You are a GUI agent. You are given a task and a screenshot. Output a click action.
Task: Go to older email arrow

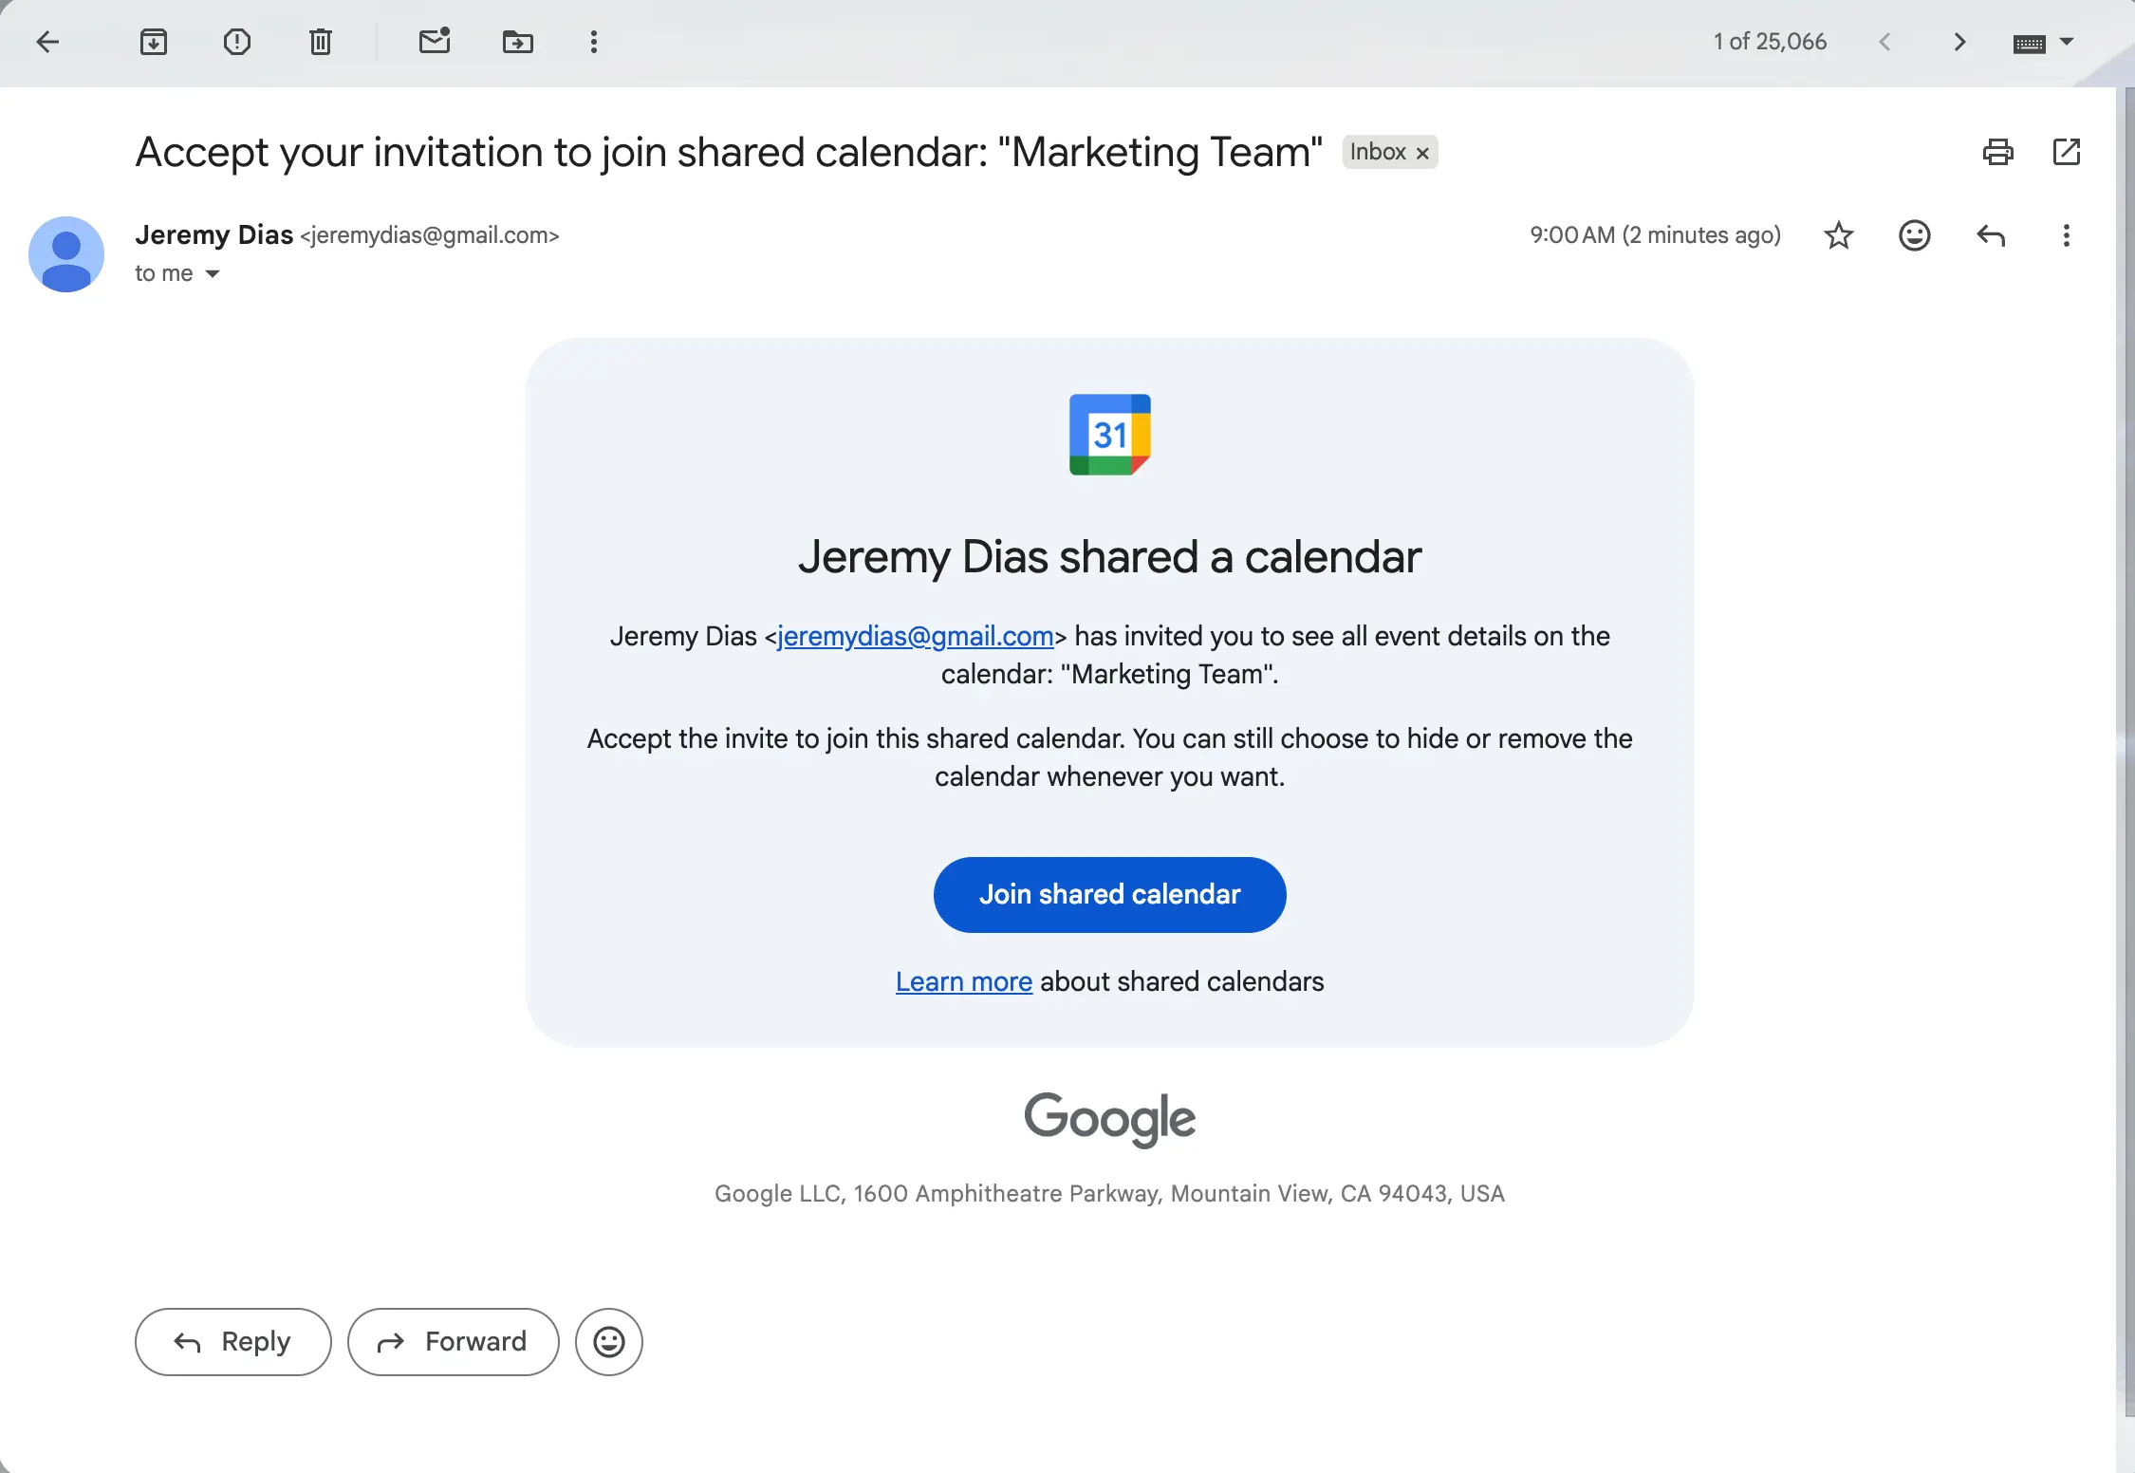coord(1960,42)
